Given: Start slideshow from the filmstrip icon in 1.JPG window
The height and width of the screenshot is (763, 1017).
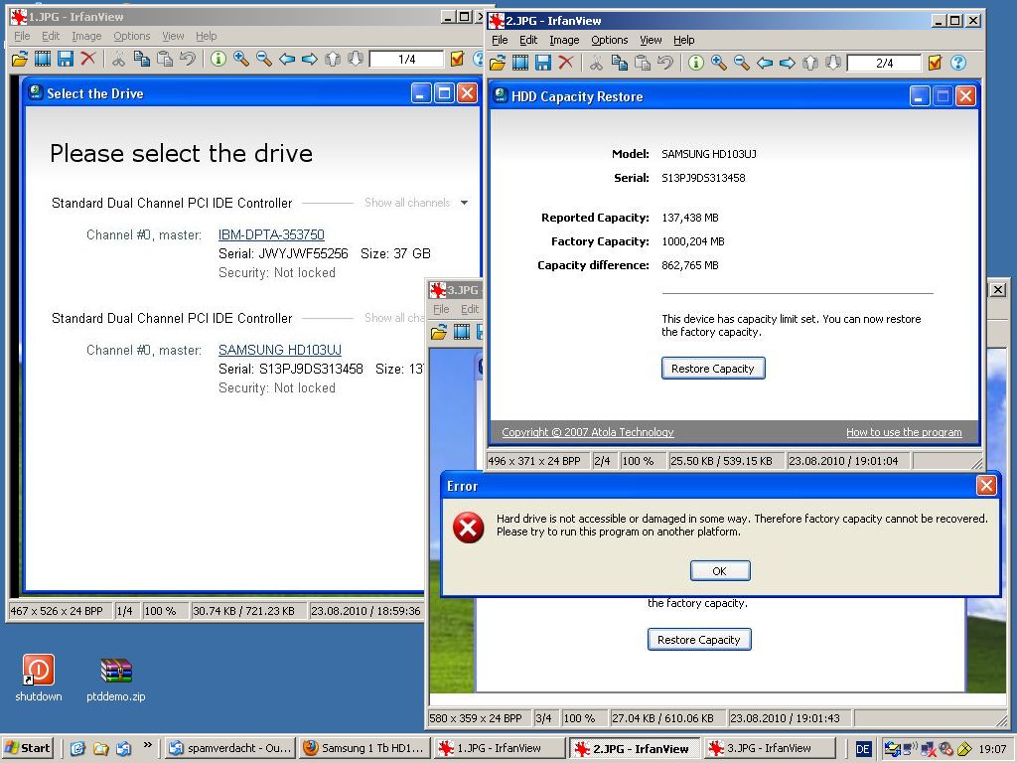Looking at the screenshot, I should pyautogui.click(x=42, y=59).
